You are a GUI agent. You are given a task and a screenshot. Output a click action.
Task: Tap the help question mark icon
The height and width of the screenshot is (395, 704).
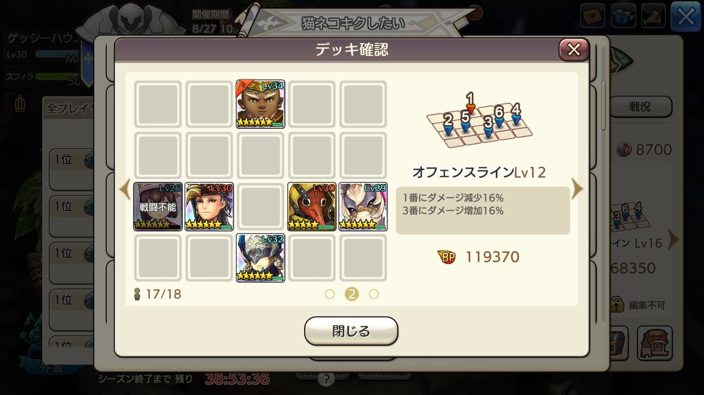click(326, 379)
